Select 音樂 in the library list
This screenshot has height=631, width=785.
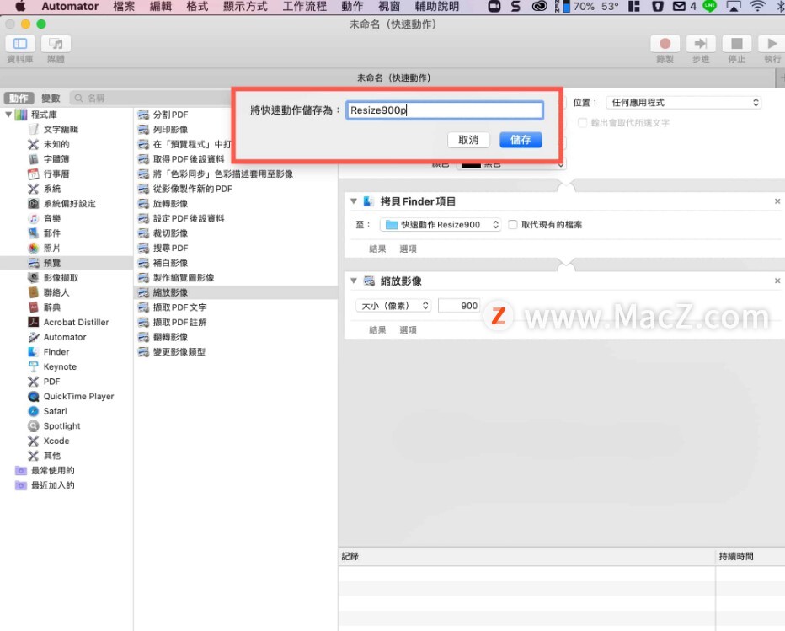(52, 218)
